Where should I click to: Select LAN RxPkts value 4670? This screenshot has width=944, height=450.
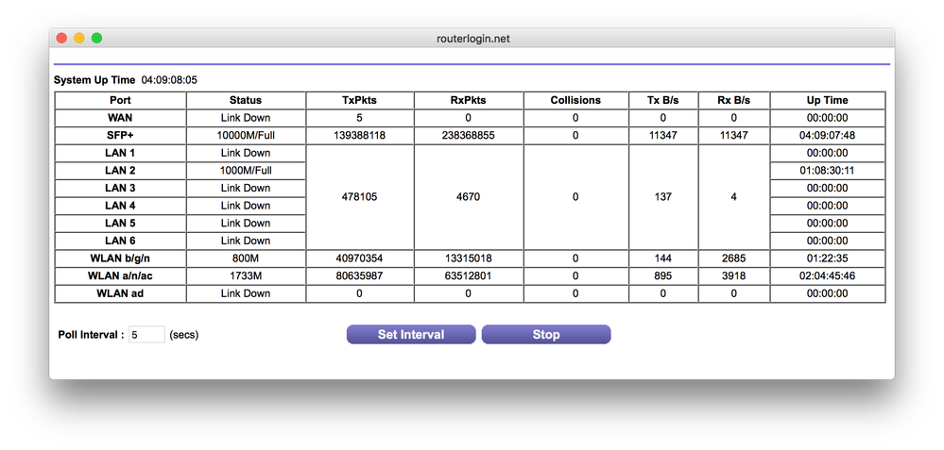coord(469,197)
